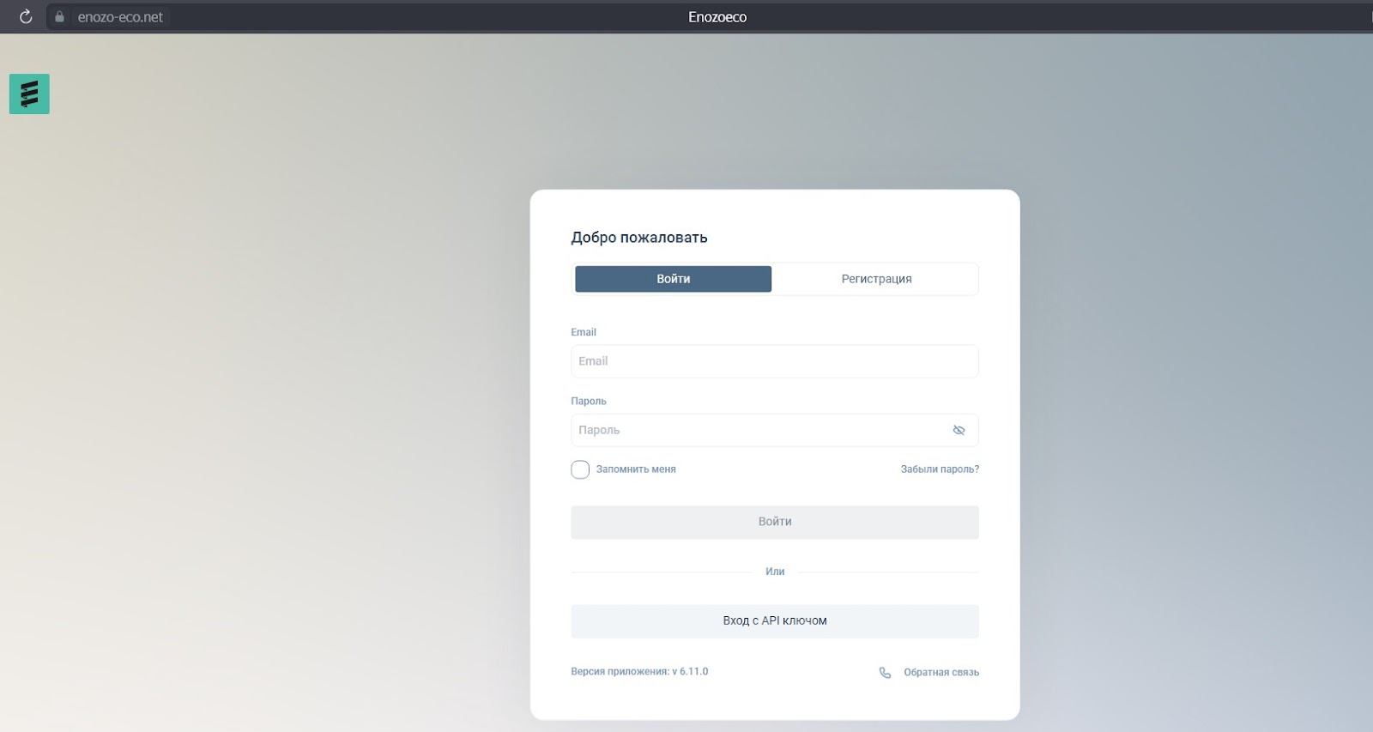Click the Добро пожаловать heading
The height and width of the screenshot is (732, 1373).
click(x=639, y=238)
